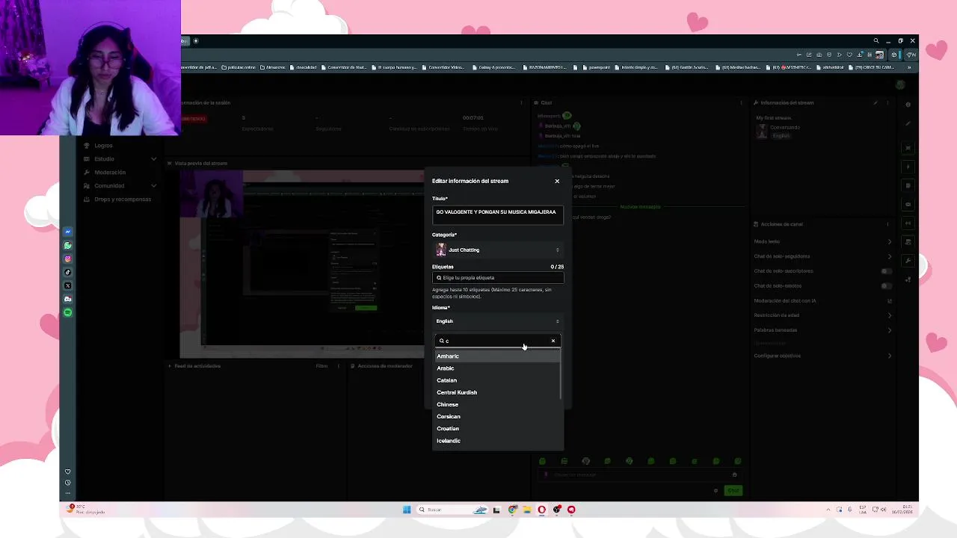Viewport: 957px width, 538px height.
Task: Select Corsican from the language list
Action: coord(497,416)
